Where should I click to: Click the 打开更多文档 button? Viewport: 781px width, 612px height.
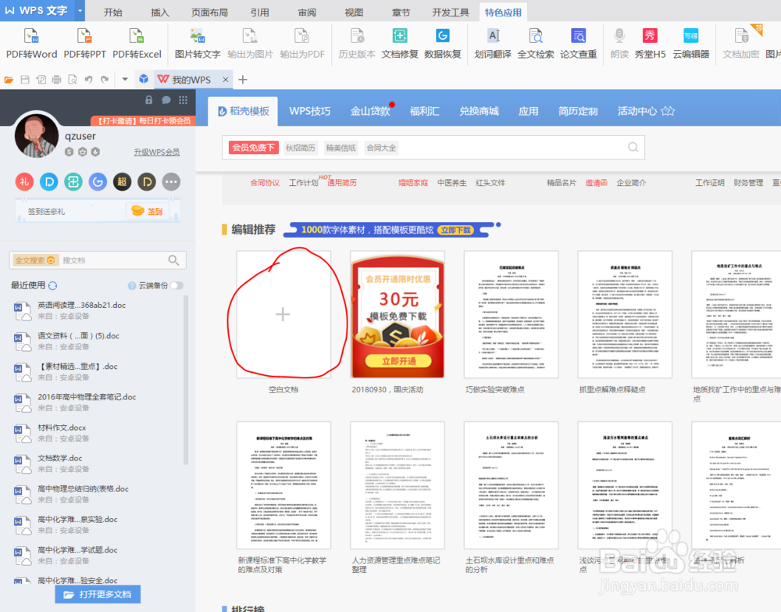98,594
